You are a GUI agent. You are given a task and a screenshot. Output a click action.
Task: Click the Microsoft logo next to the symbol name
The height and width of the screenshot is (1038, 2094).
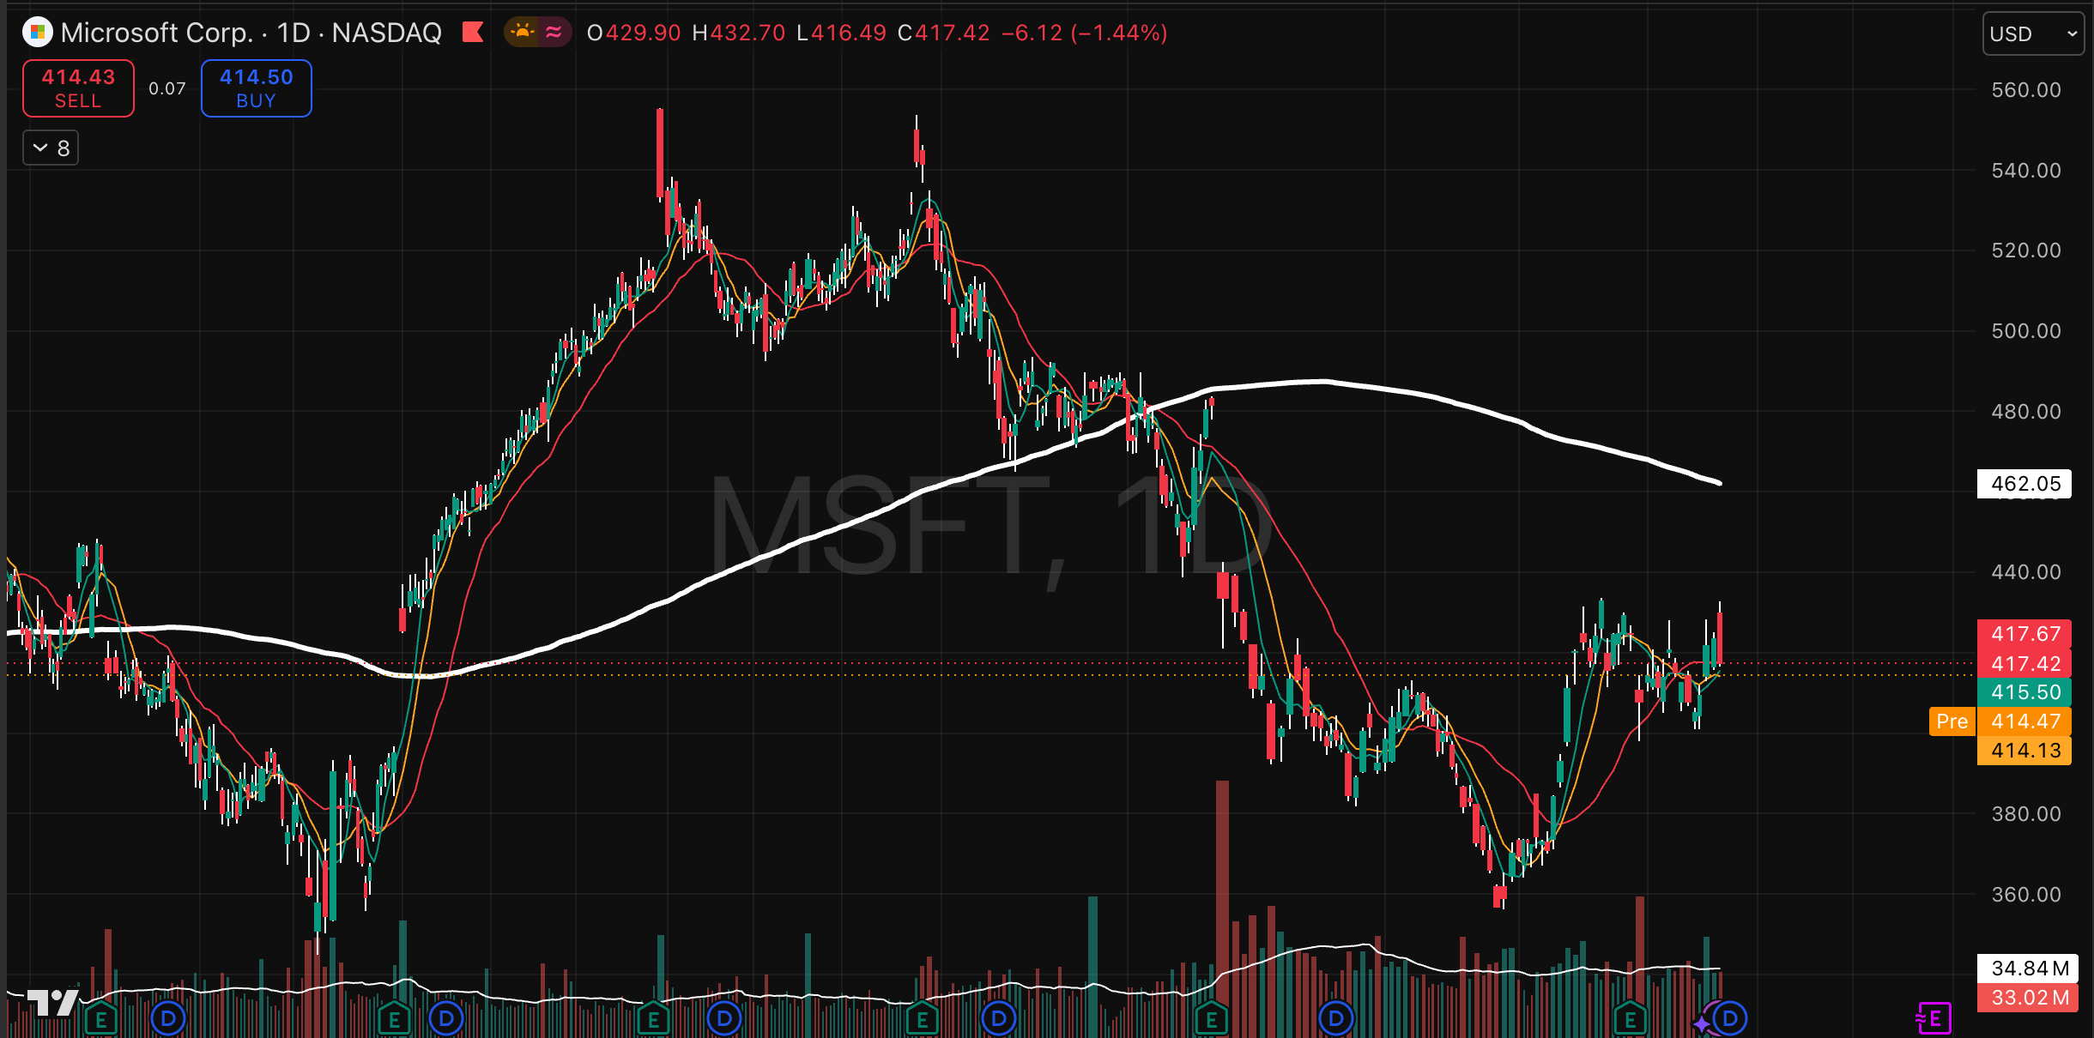[37, 33]
